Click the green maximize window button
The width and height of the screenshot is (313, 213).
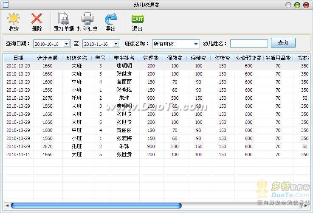pos(297,5)
